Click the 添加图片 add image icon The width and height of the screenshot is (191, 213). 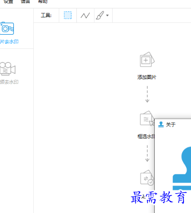[x=147, y=60]
